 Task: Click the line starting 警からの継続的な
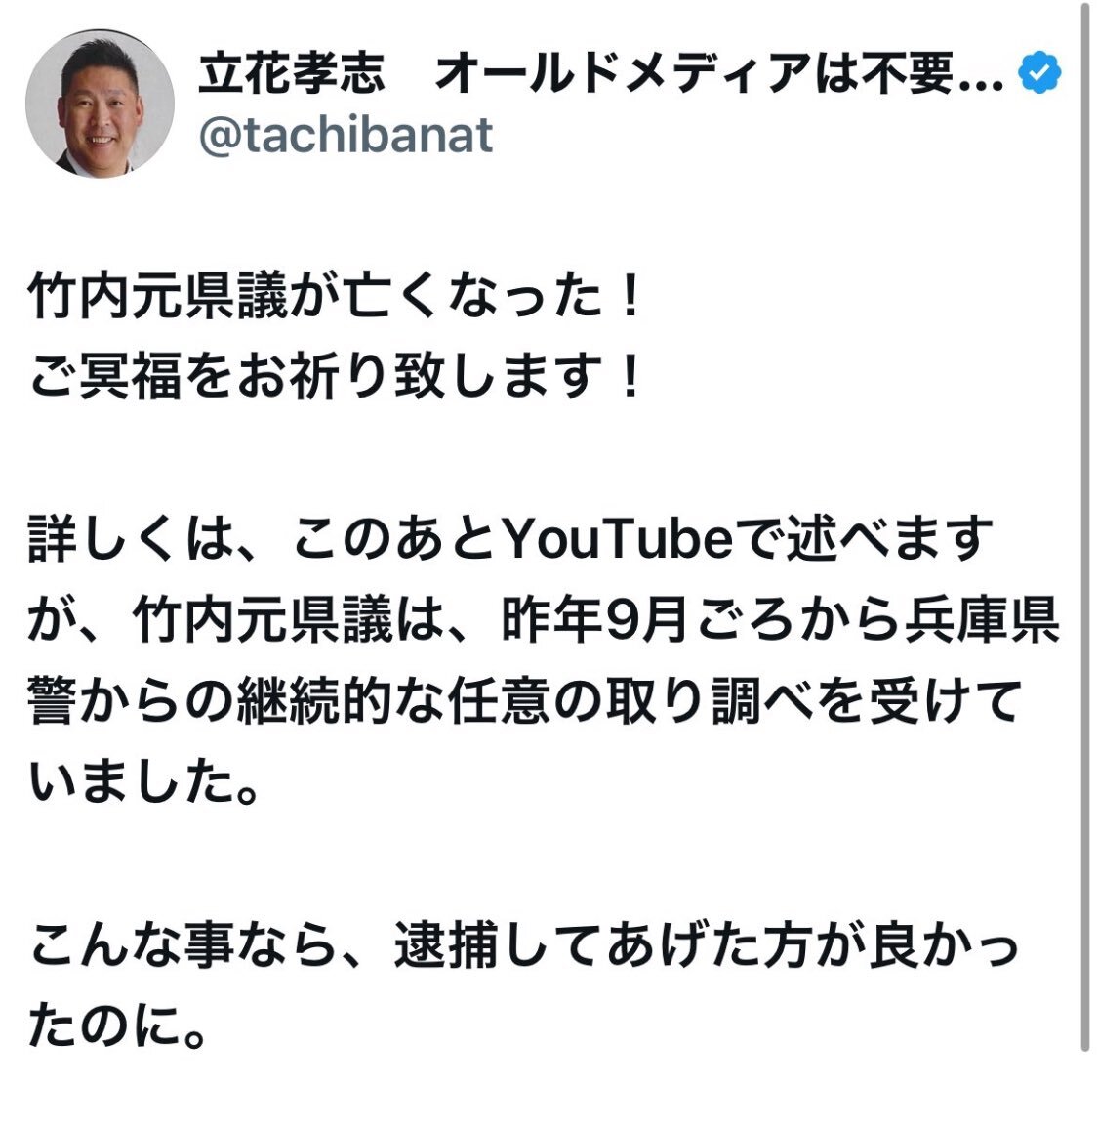[524, 700]
